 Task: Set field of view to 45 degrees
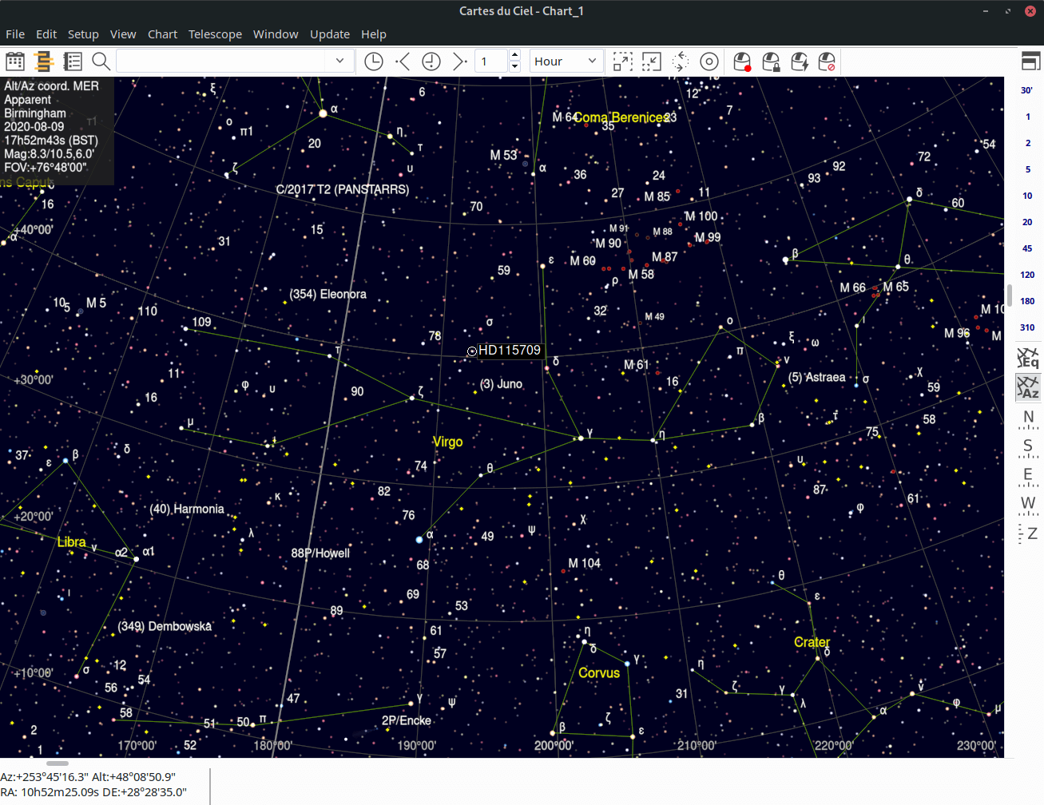coord(1027,248)
